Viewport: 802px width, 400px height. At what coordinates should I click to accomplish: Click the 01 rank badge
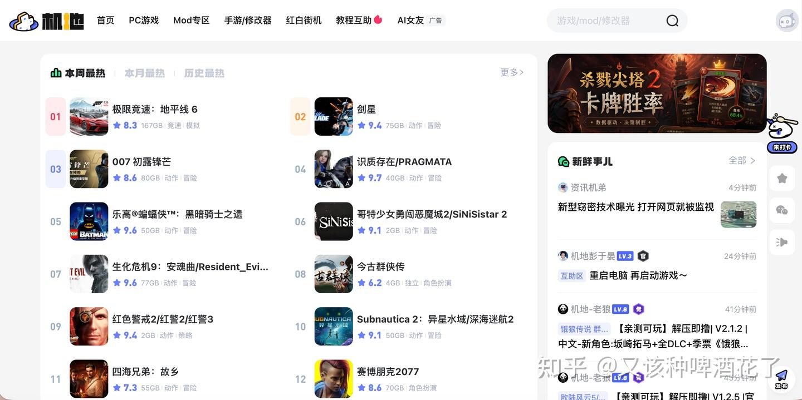[56, 117]
